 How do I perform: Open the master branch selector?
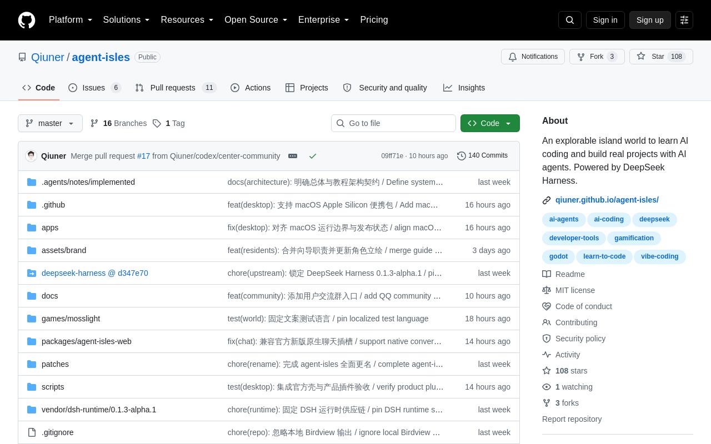click(x=50, y=123)
